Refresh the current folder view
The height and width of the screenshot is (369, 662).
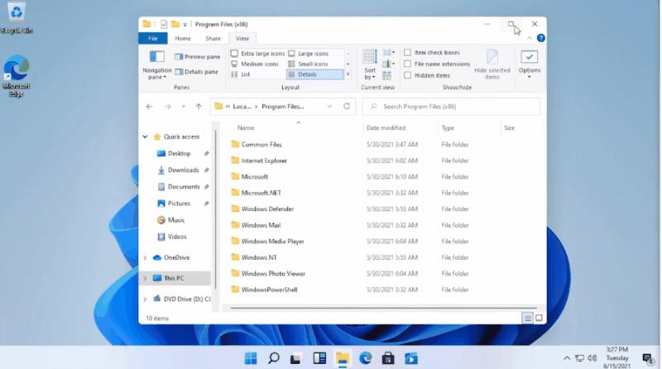click(347, 107)
